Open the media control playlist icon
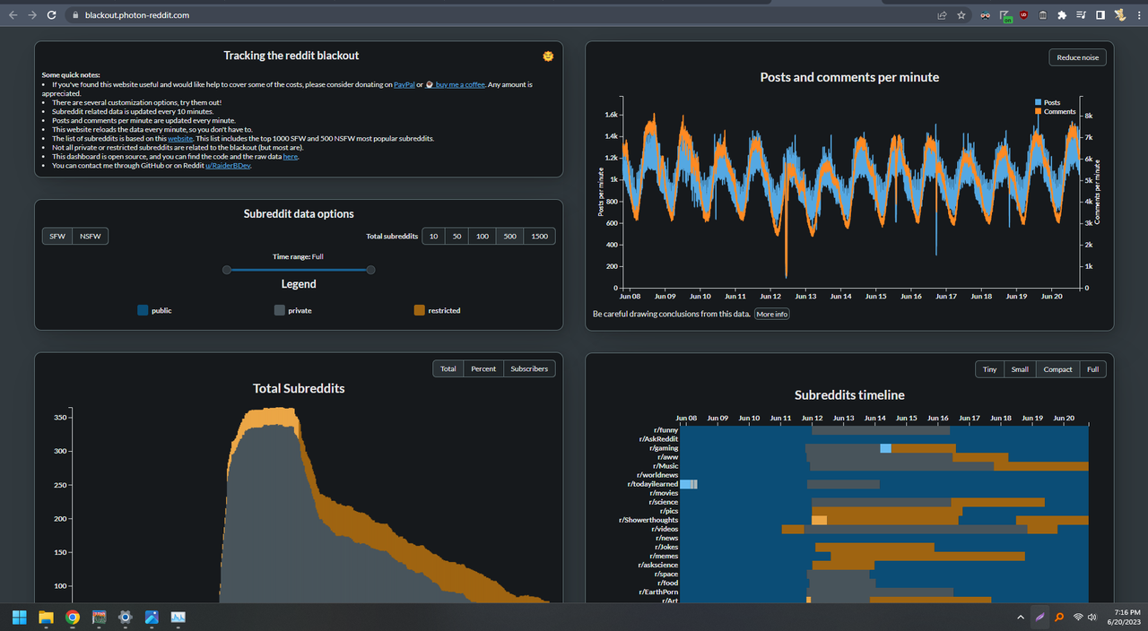 pyautogui.click(x=1081, y=15)
